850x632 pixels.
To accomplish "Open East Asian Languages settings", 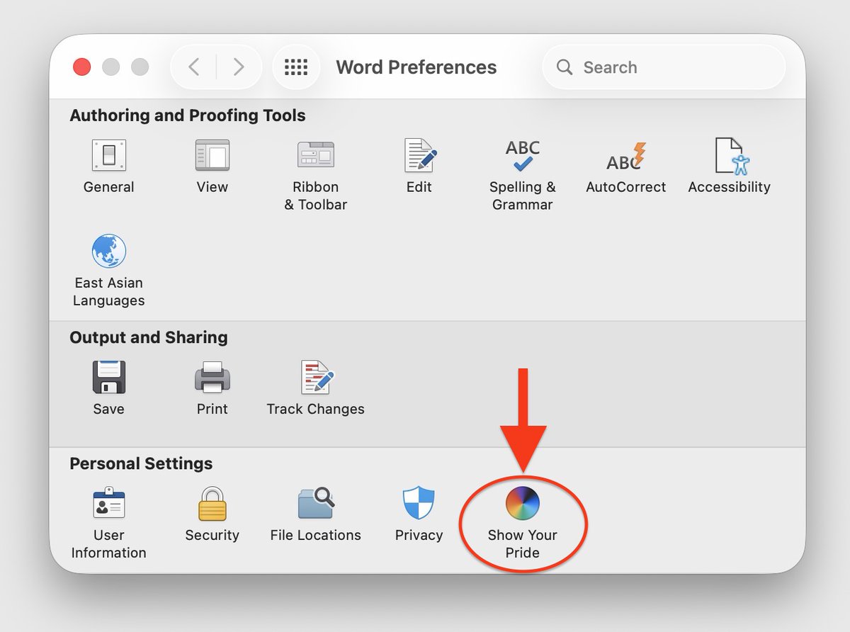I will click(108, 271).
